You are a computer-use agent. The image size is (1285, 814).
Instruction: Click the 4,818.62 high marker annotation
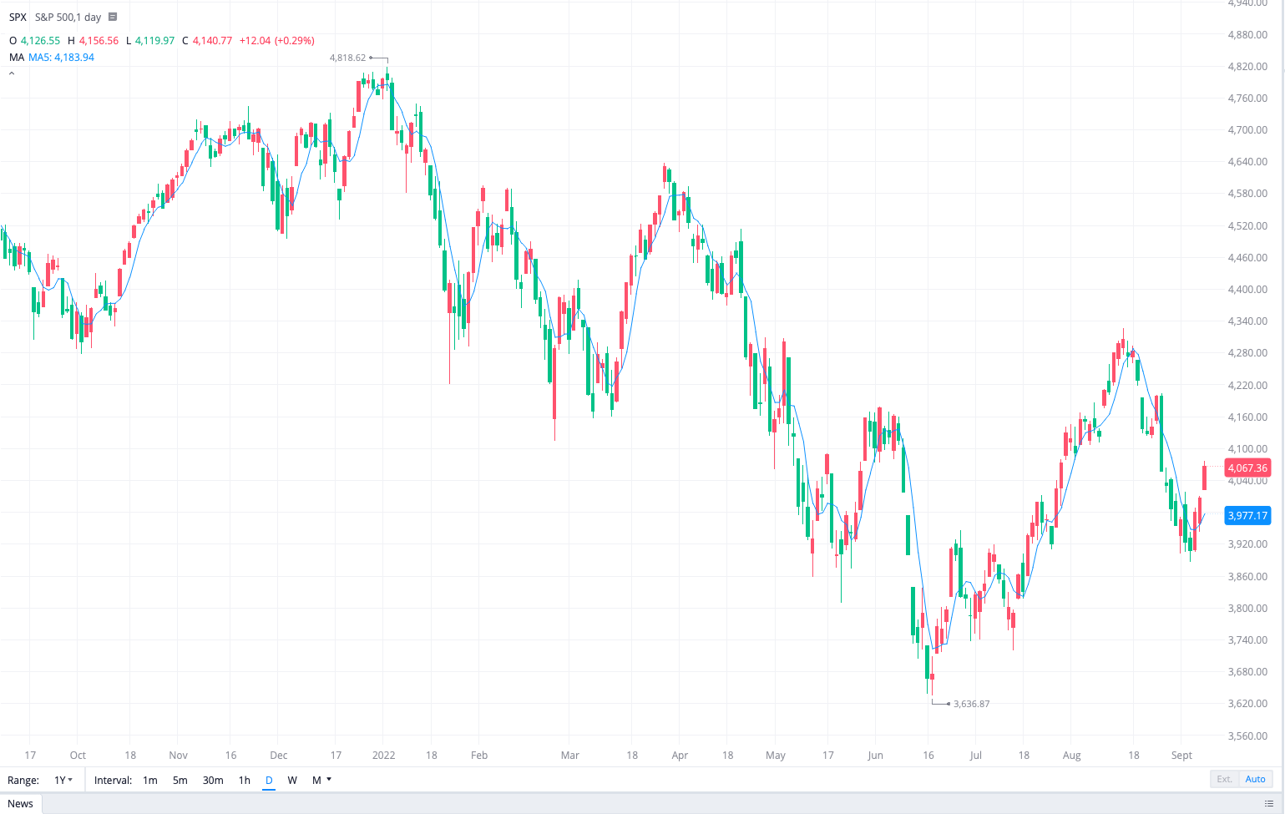click(x=347, y=58)
